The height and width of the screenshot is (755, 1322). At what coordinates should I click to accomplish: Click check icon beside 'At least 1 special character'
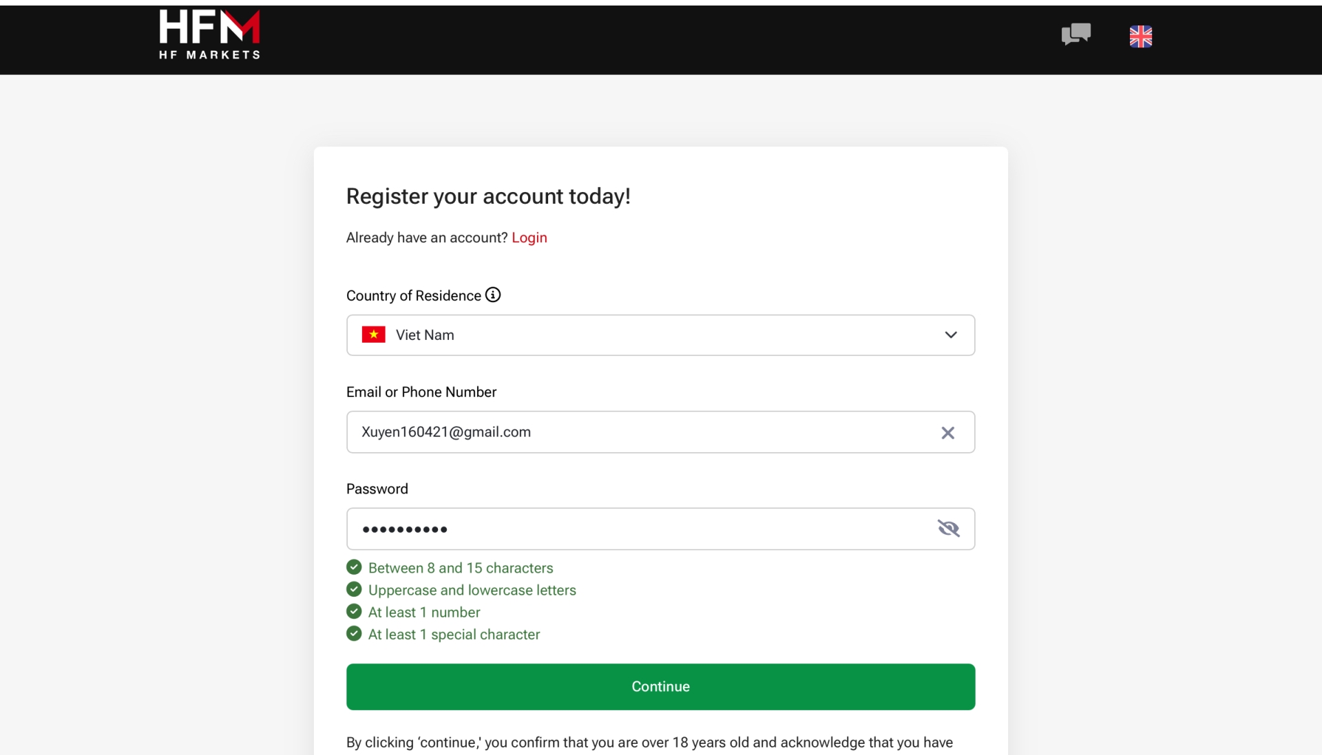point(354,633)
